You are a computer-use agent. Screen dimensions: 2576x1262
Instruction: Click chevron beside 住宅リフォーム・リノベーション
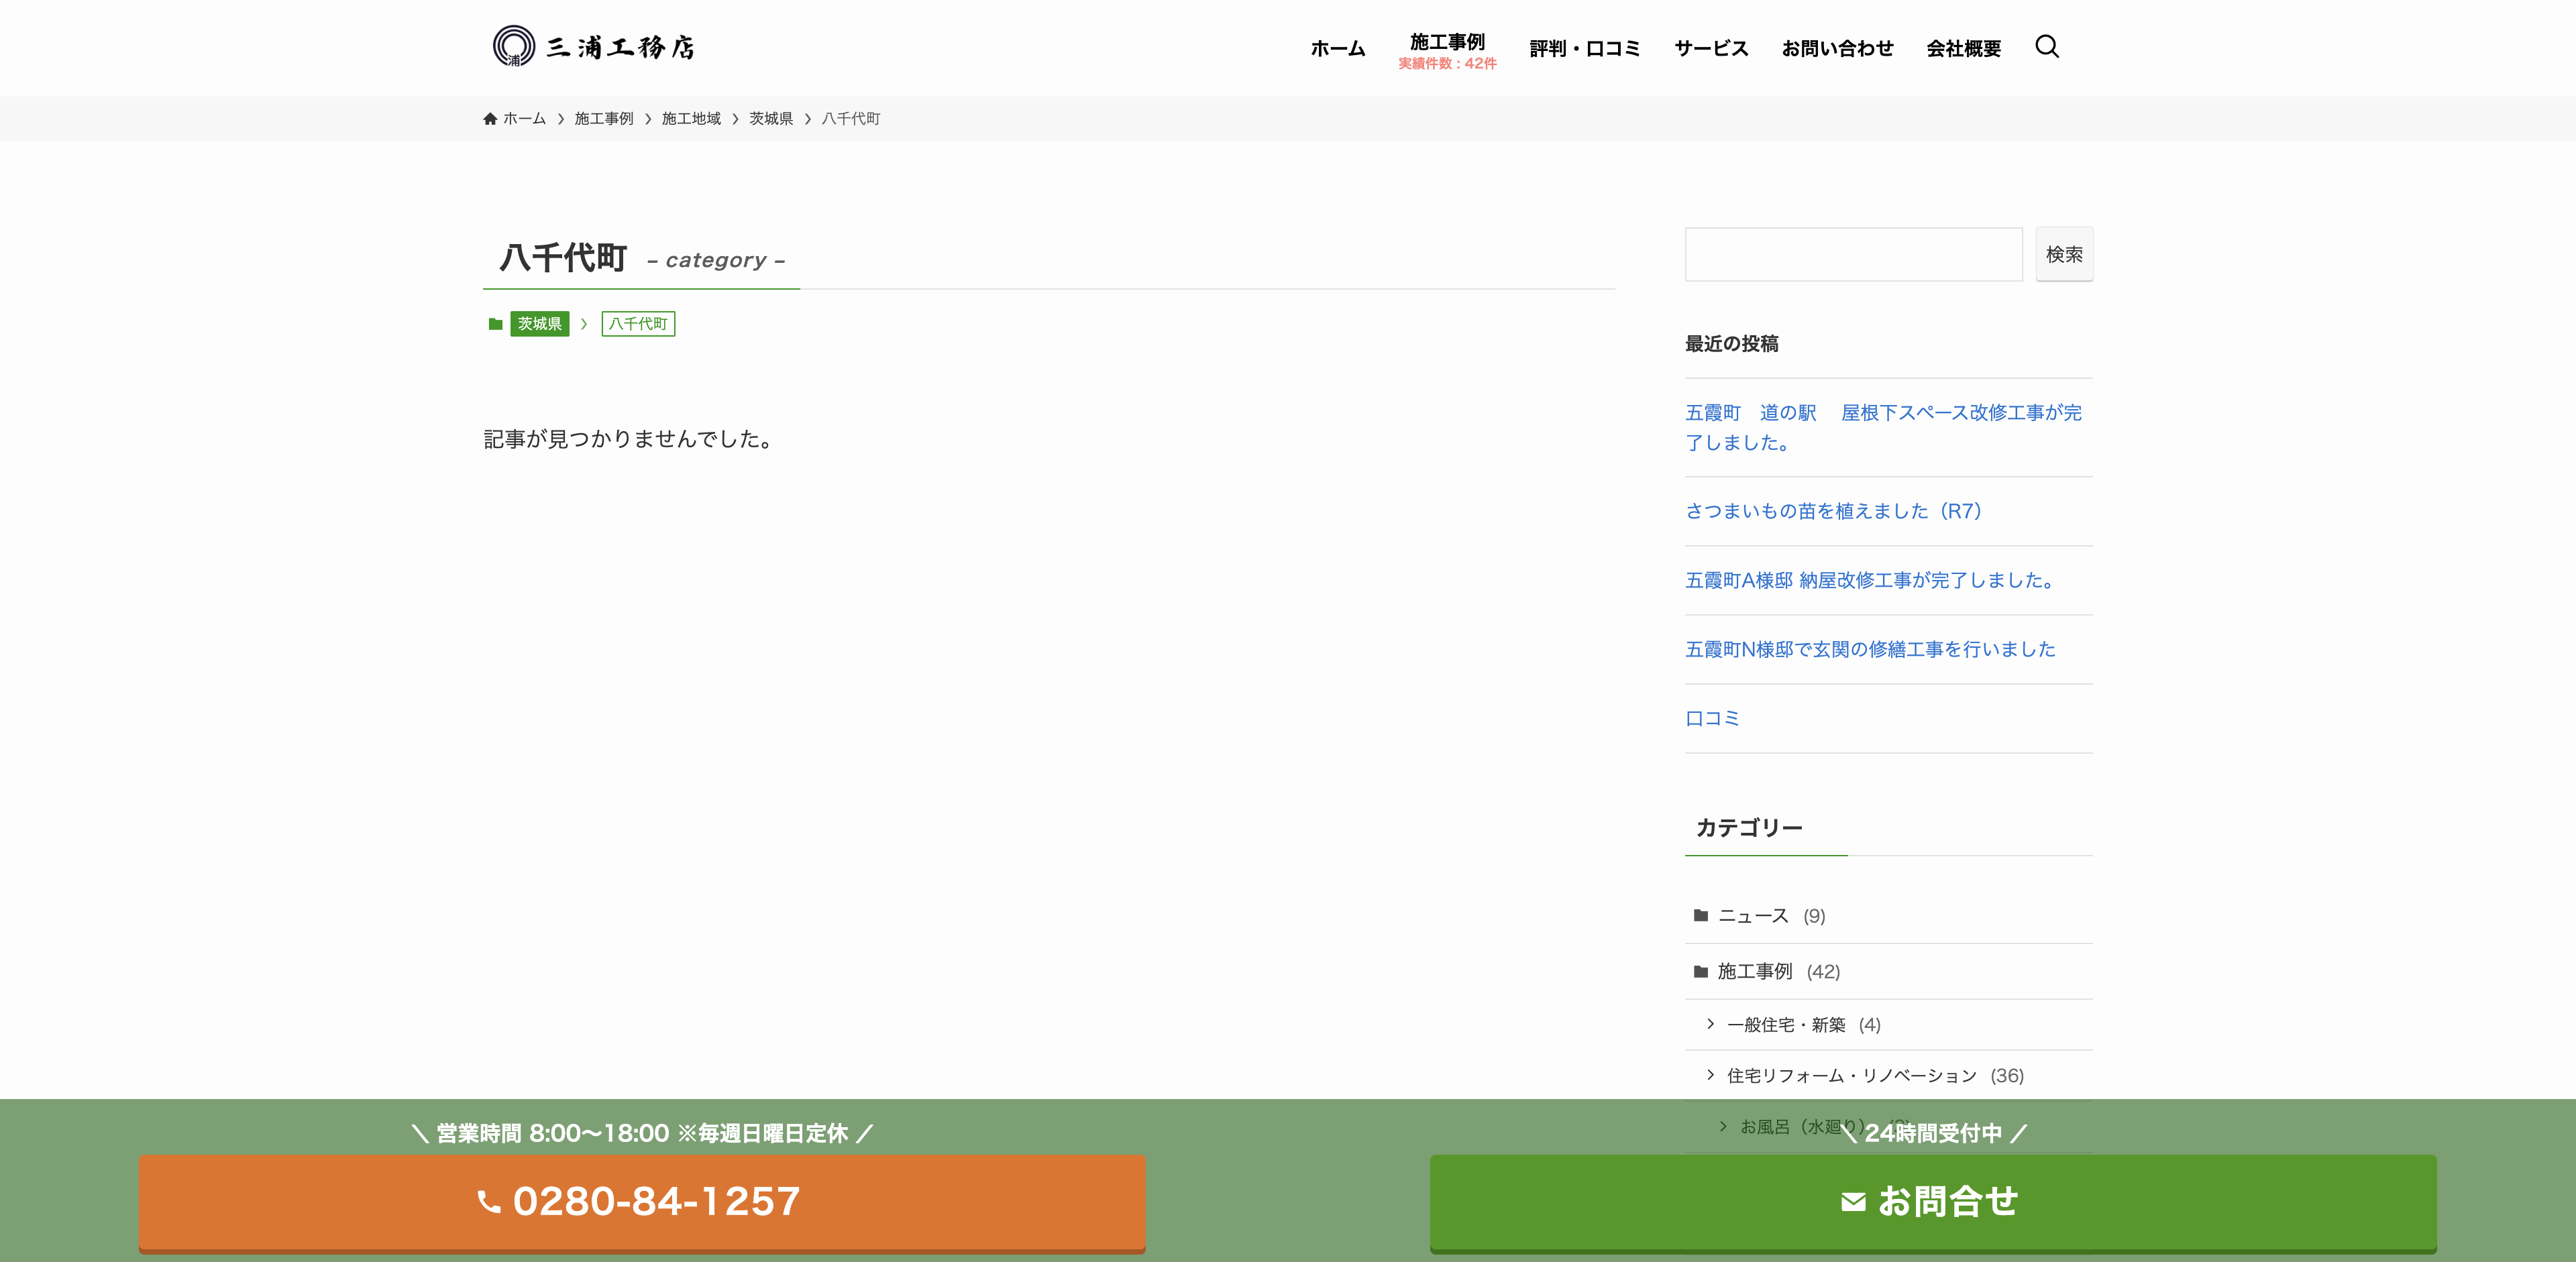pyautogui.click(x=1710, y=1074)
